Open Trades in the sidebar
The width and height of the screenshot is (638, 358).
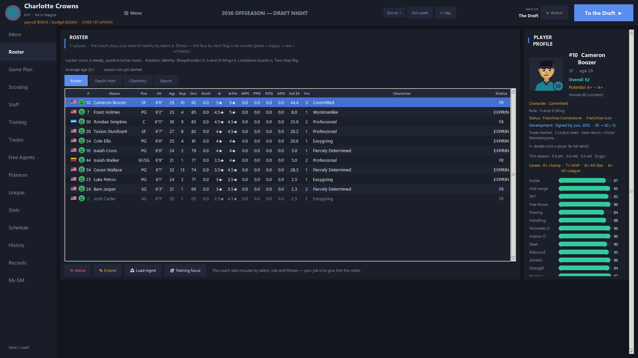pyautogui.click(x=28, y=140)
